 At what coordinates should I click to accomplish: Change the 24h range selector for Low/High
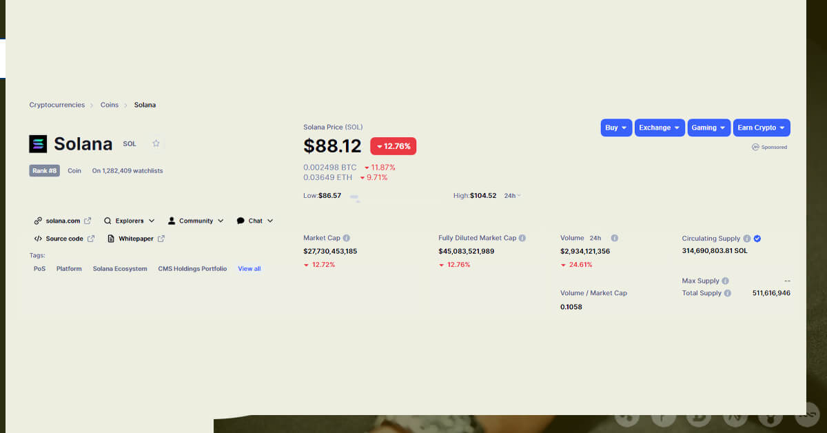(512, 196)
